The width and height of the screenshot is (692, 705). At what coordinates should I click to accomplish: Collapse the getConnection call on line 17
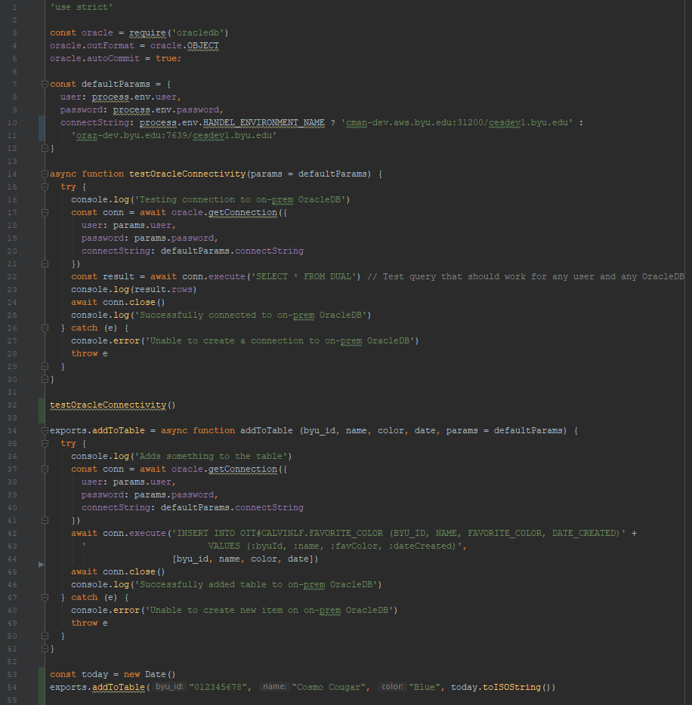[x=45, y=212]
